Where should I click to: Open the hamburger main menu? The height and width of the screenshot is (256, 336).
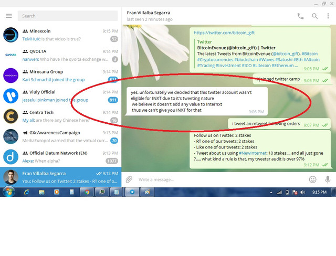[x=9, y=16]
